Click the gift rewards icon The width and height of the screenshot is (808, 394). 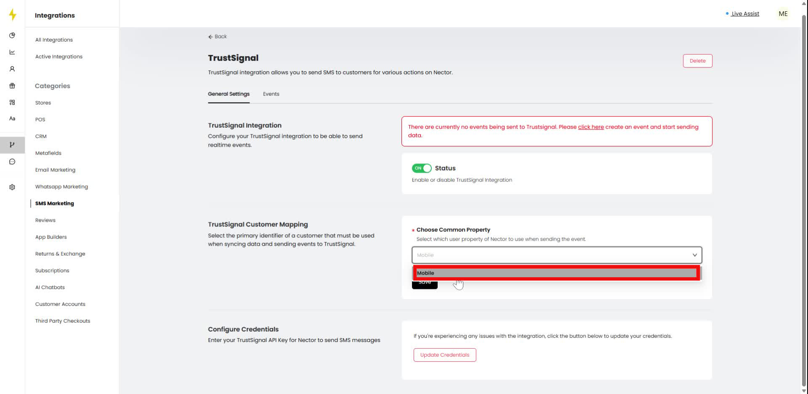tap(12, 85)
